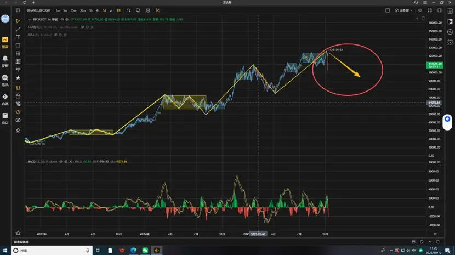Switch to the 15m timeframe
This screenshot has width=455, height=255.
click(73, 10)
